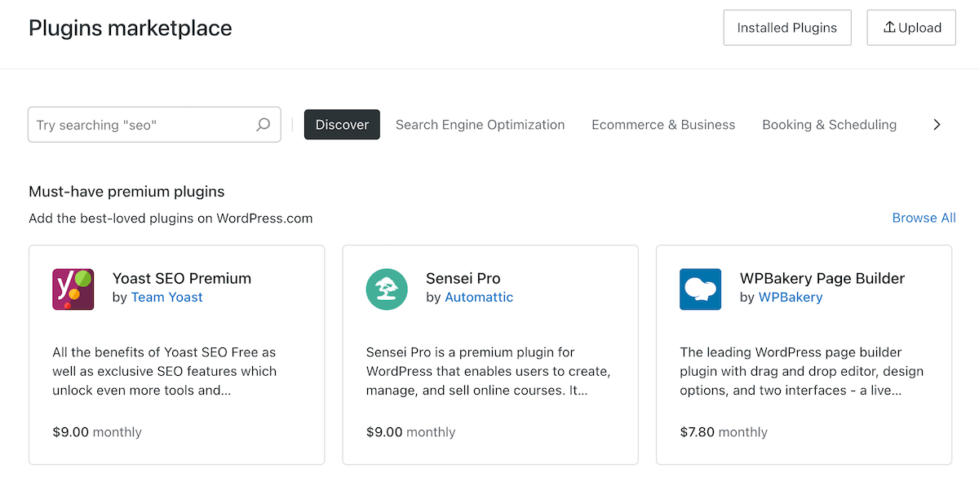This screenshot has height=477, width=979.
Task: Click the Upload plugin button
Action: pos(911,28)
